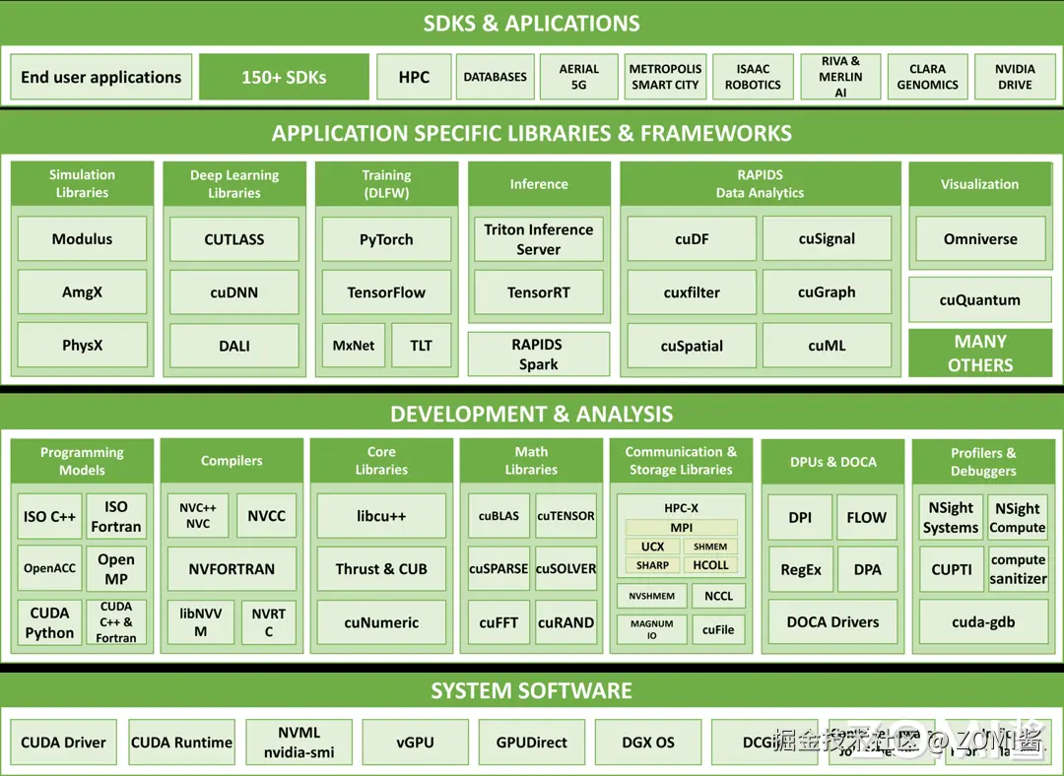Toggle the HPC section in SDKs row

coord(413,76)
